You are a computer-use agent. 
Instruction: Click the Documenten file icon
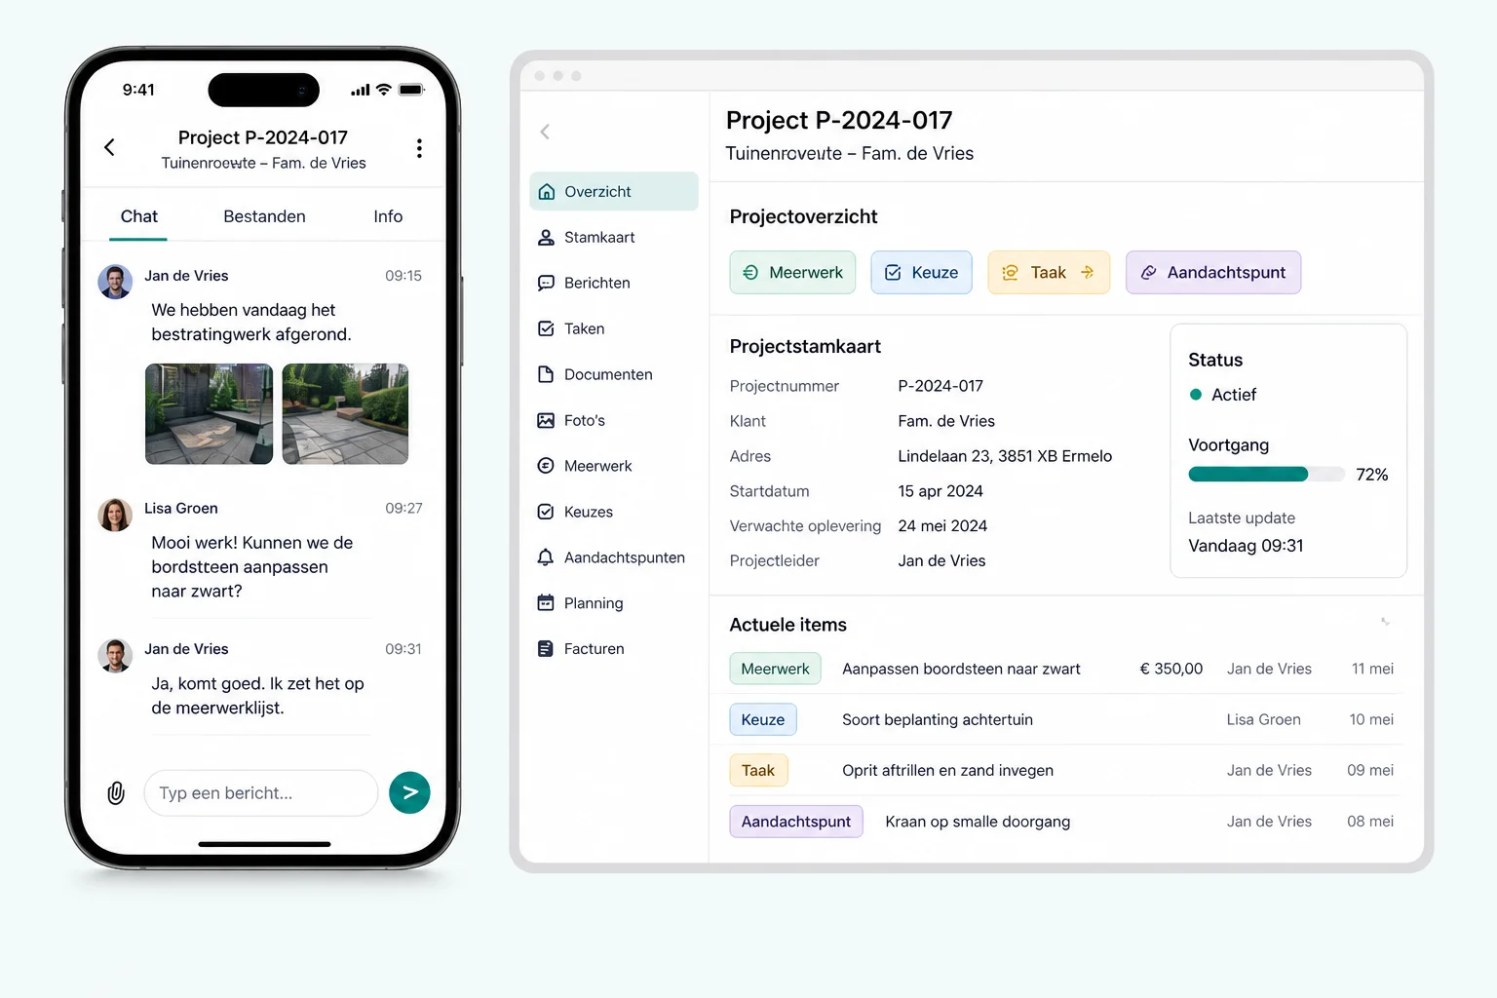coord(547,374)
